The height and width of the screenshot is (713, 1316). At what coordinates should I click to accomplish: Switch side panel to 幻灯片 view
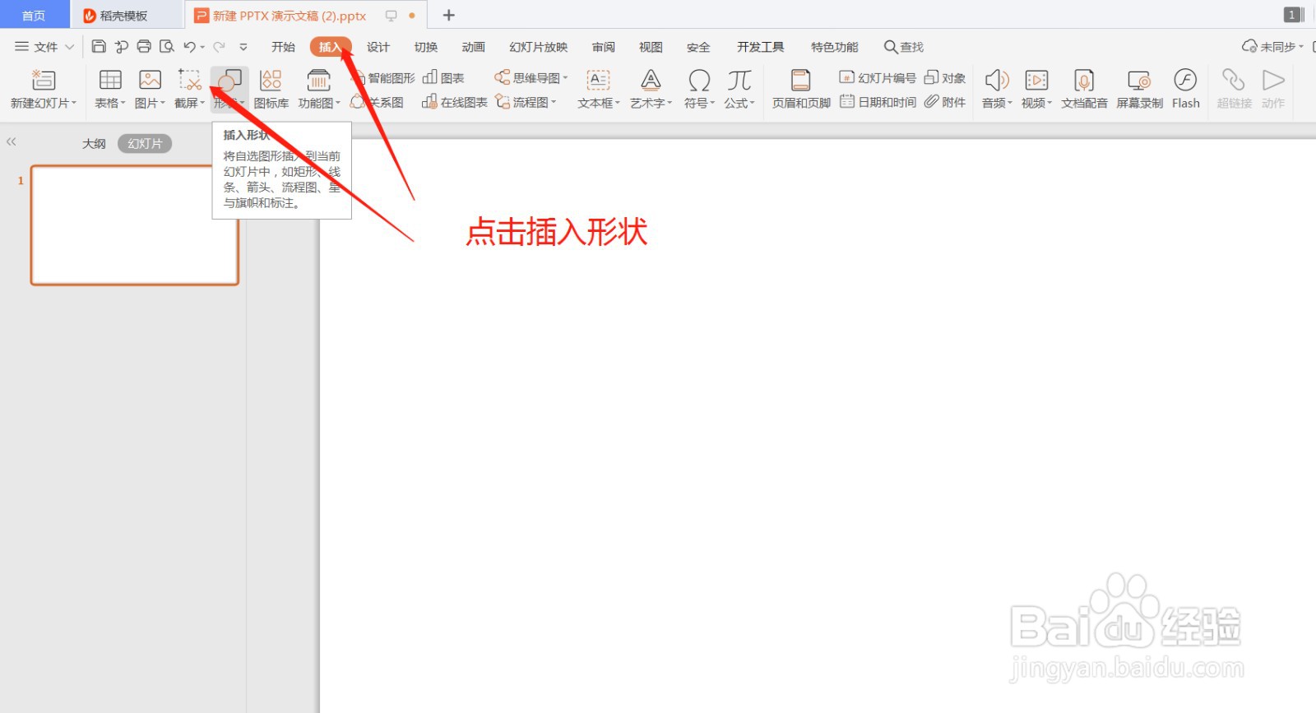tap(145, 143)
